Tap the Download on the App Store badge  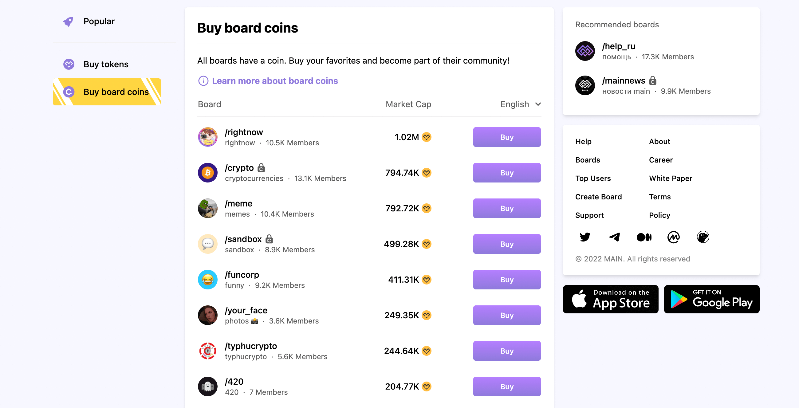click(x=610, y=299)
